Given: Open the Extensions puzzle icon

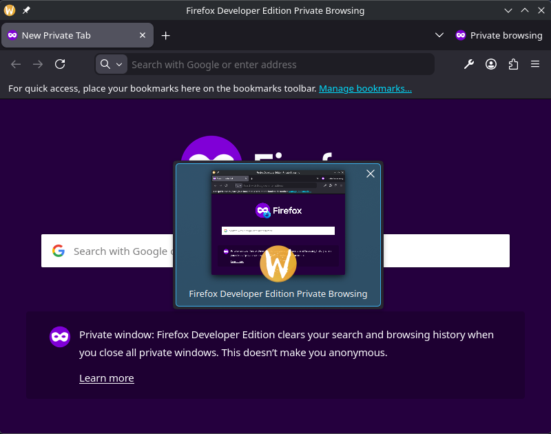Looking at the screenshot, I should tap(513, 64).
